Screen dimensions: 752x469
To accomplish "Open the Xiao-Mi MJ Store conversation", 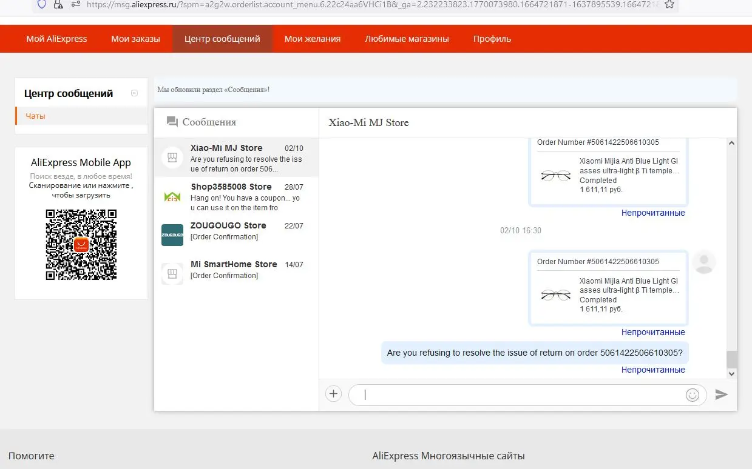I will tap(236, 158).
